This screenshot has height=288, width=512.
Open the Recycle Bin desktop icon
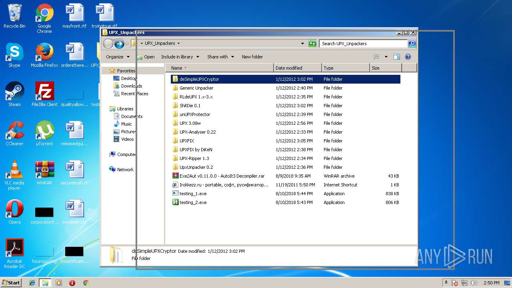14,16
